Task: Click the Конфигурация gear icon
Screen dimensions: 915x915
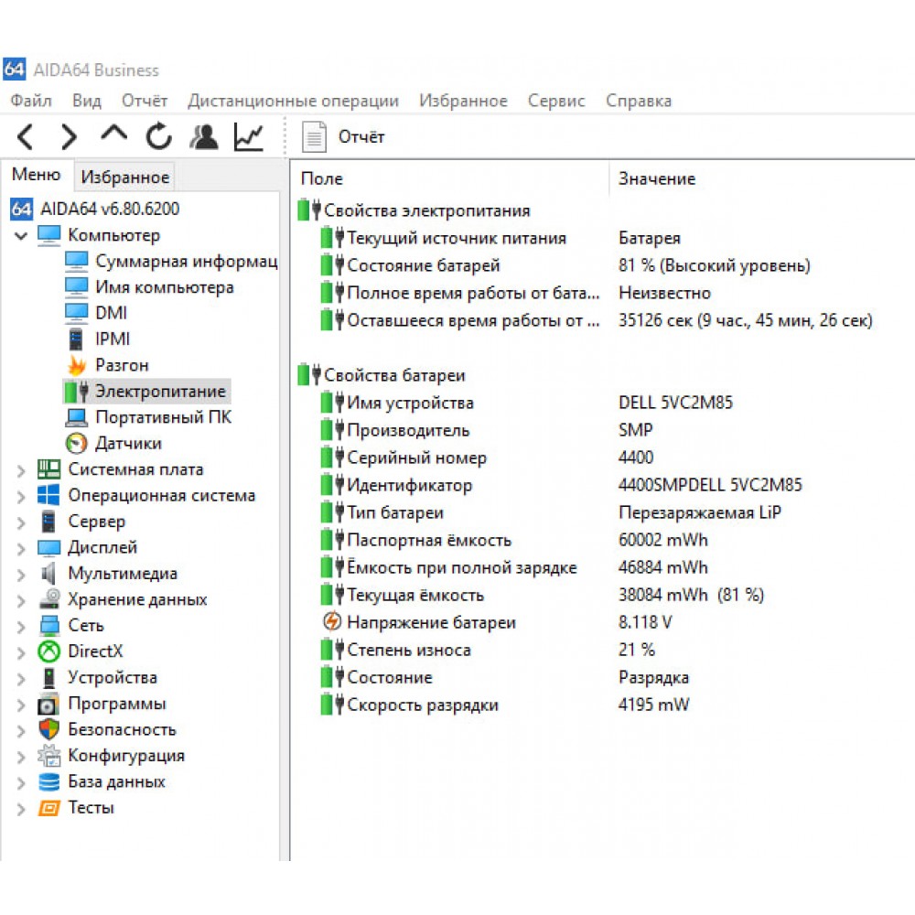Action: tap(49, 756)
